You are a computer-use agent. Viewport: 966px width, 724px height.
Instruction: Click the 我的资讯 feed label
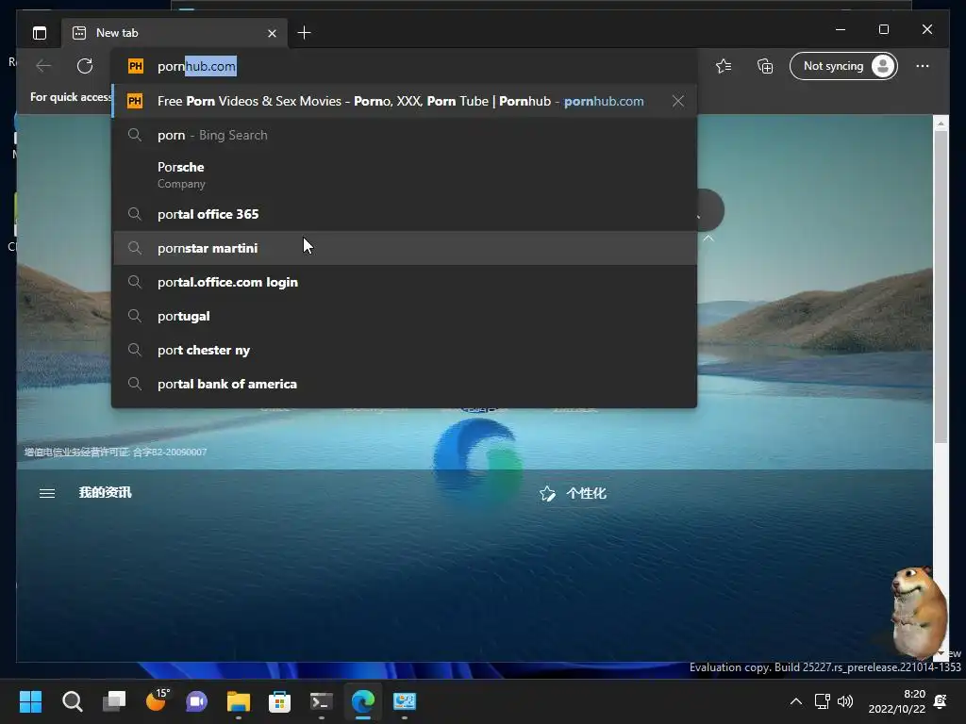(x=105, y=492)
